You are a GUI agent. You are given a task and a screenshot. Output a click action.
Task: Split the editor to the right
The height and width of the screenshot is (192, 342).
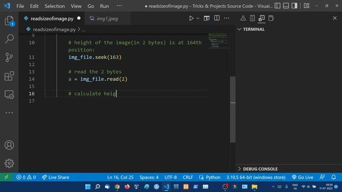click(x=217, y=18)
